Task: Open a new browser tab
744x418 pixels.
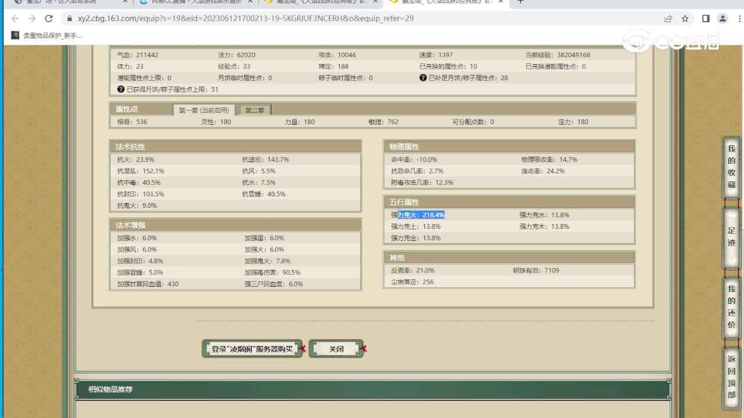Action: click(x=520, y=2)
